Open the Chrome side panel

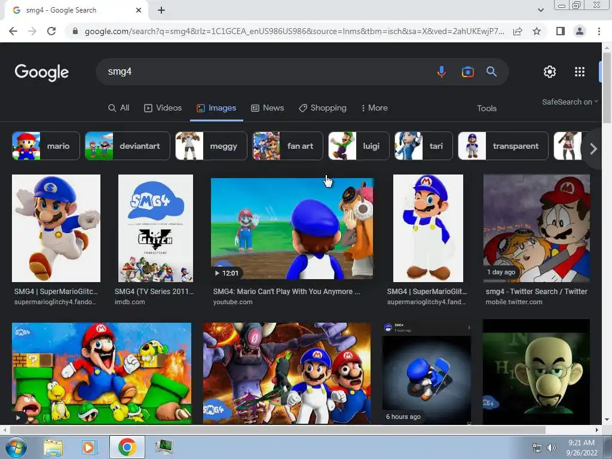pos(561,31)
